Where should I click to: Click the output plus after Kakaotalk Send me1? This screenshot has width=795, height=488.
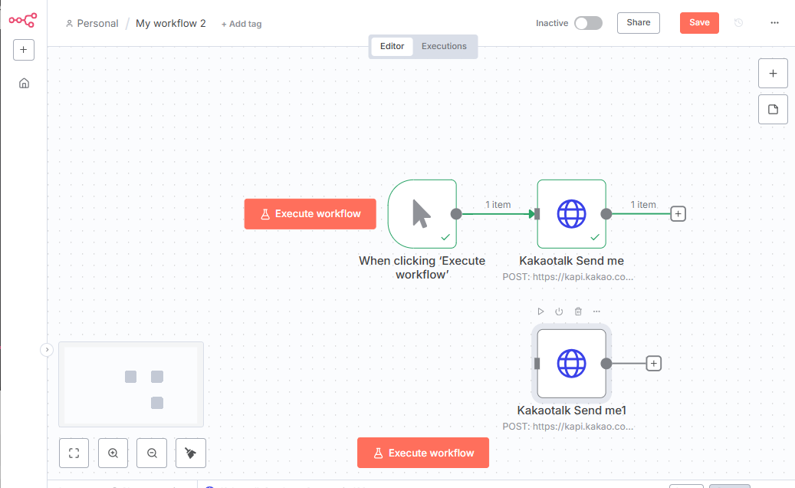pos(653,364)
